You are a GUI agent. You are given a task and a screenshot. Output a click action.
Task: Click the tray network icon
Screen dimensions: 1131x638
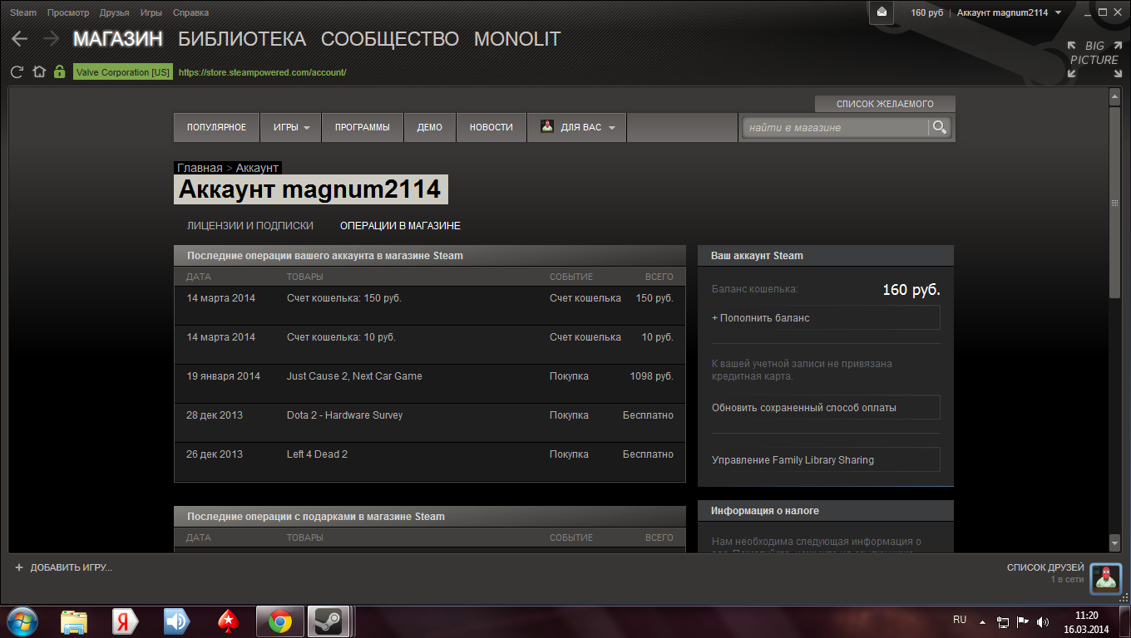[1003, 621]
